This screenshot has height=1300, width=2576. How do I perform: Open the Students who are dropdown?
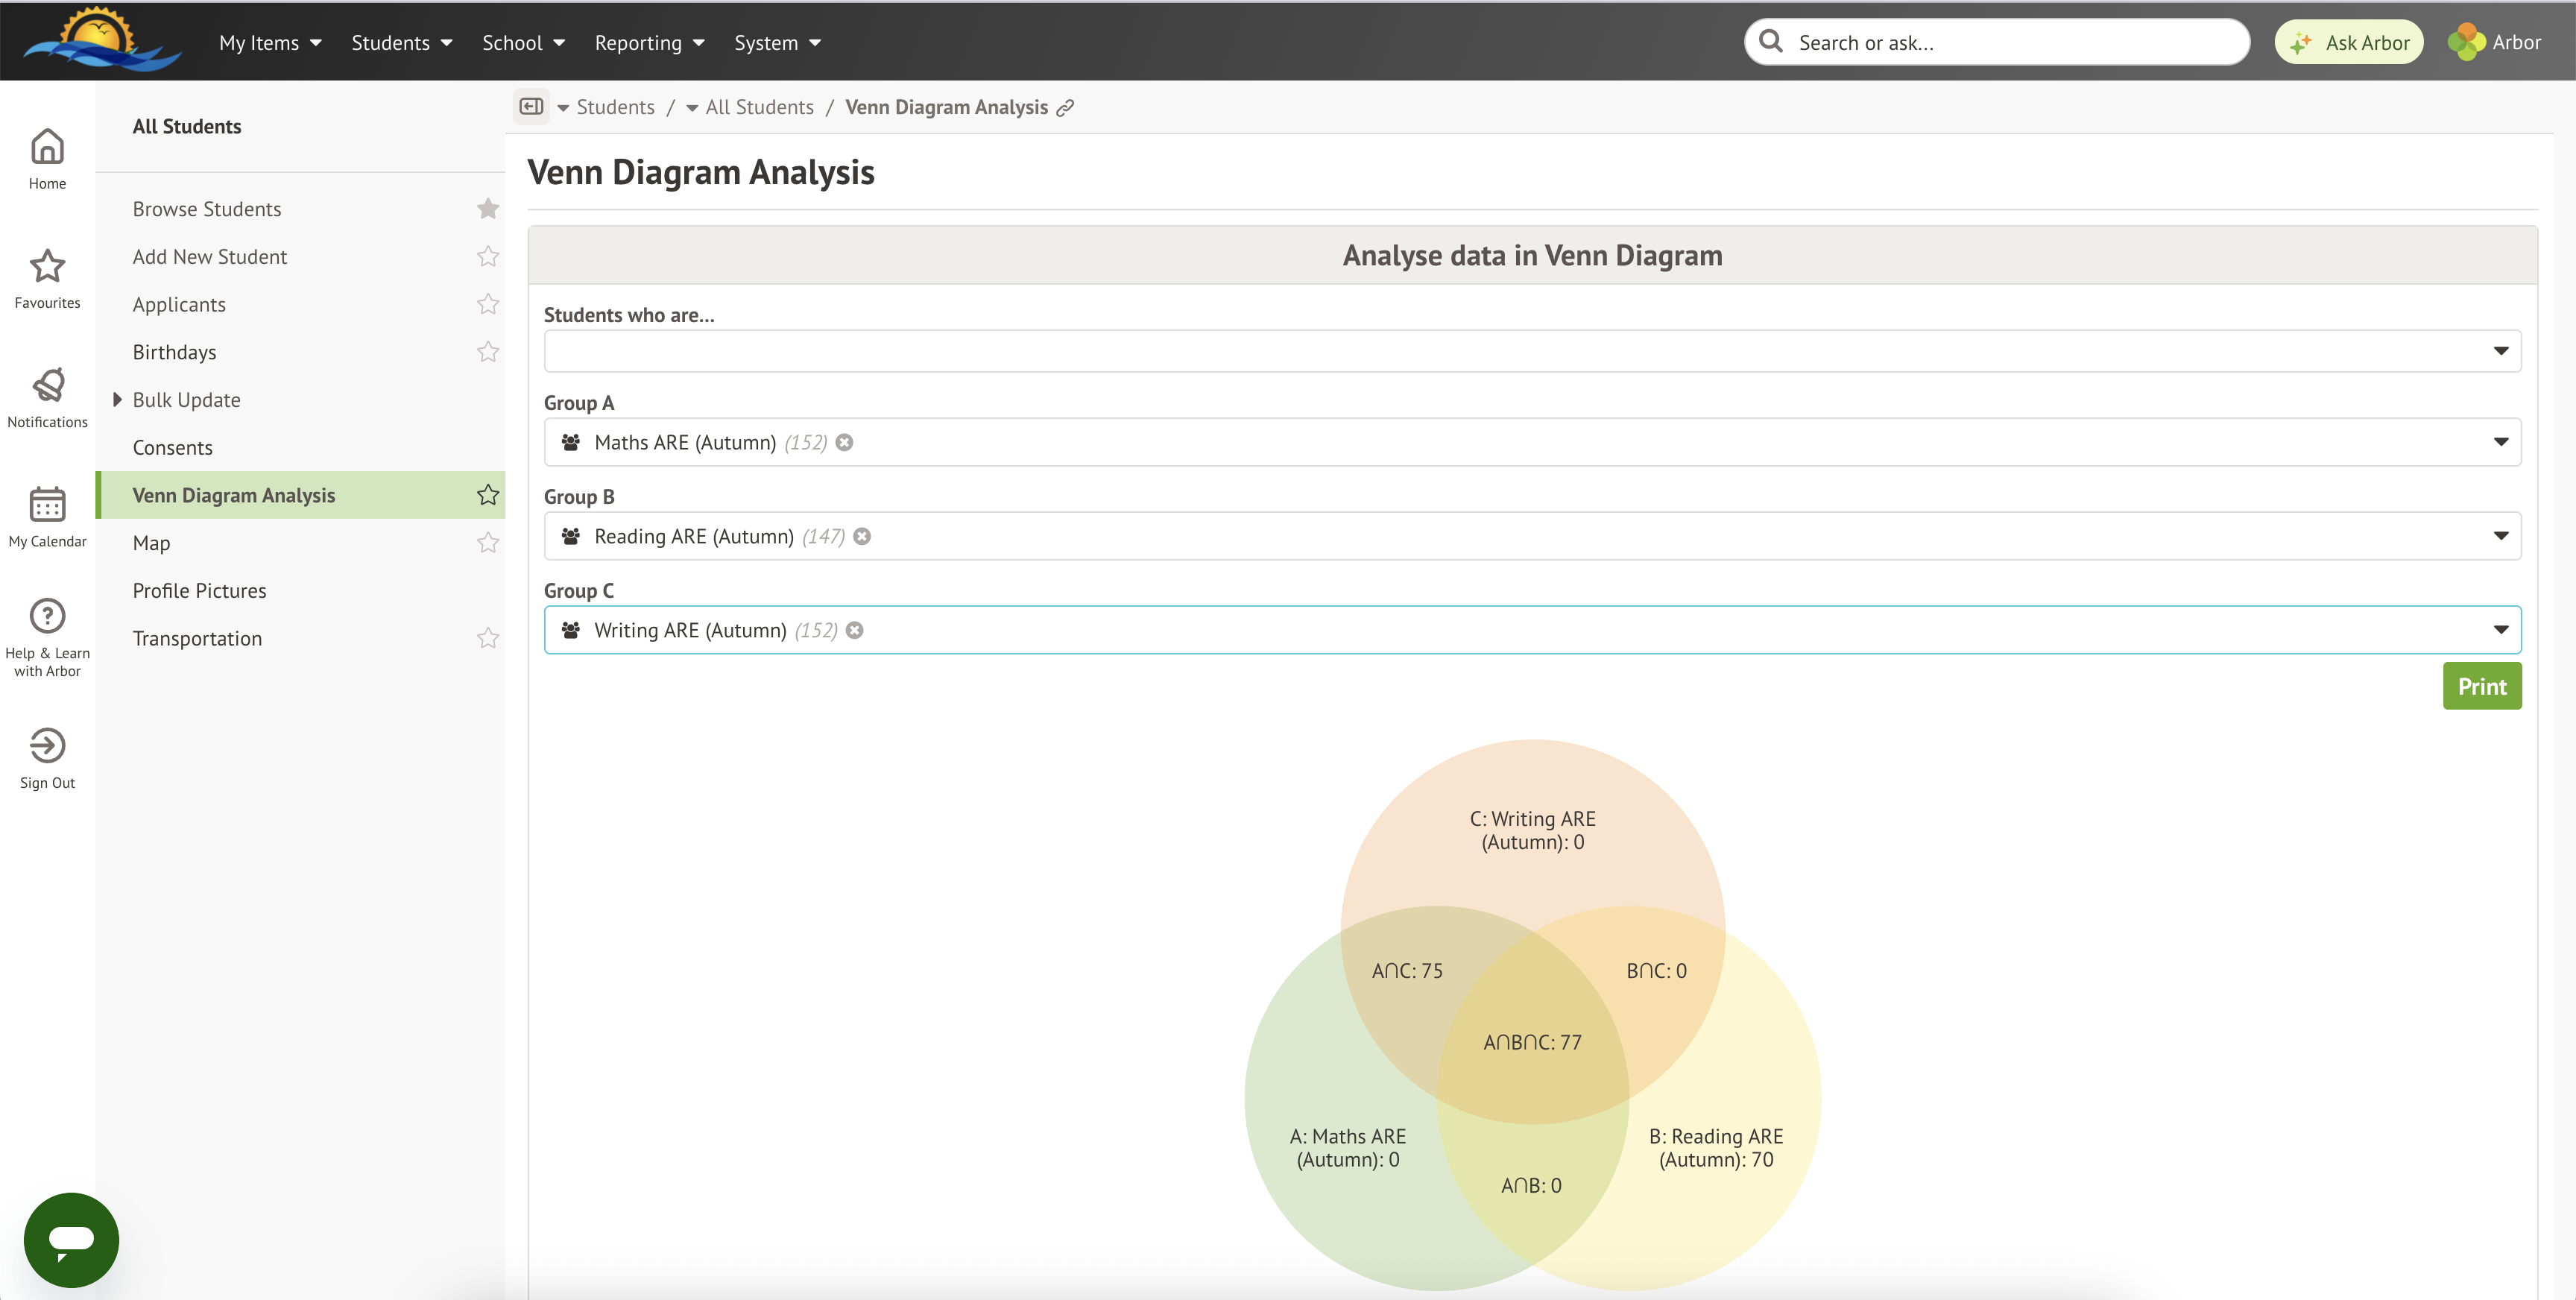click(x=1532, y=351)
